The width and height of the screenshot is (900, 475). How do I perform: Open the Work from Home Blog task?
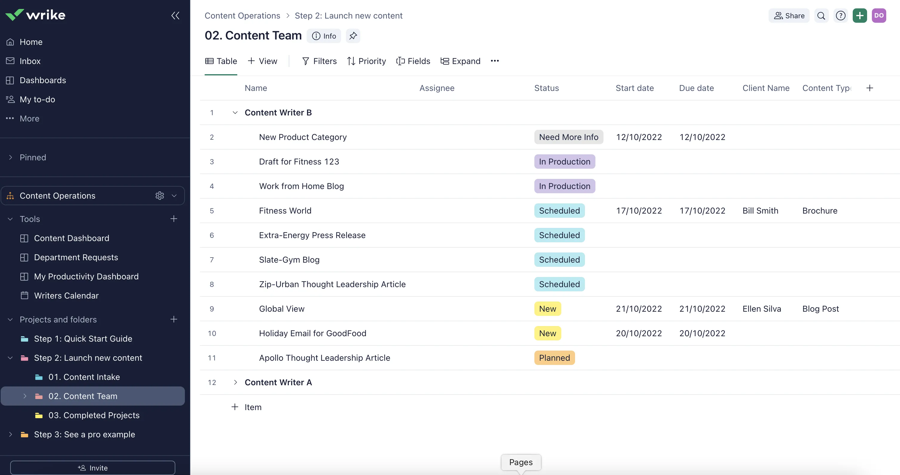(302, 187)
